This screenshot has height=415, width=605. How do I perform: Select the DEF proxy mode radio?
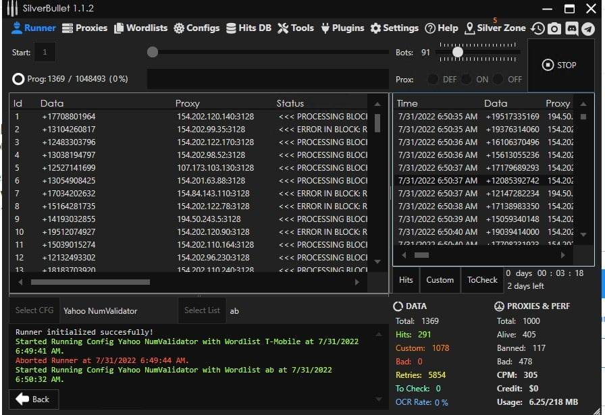coord(433,79)
